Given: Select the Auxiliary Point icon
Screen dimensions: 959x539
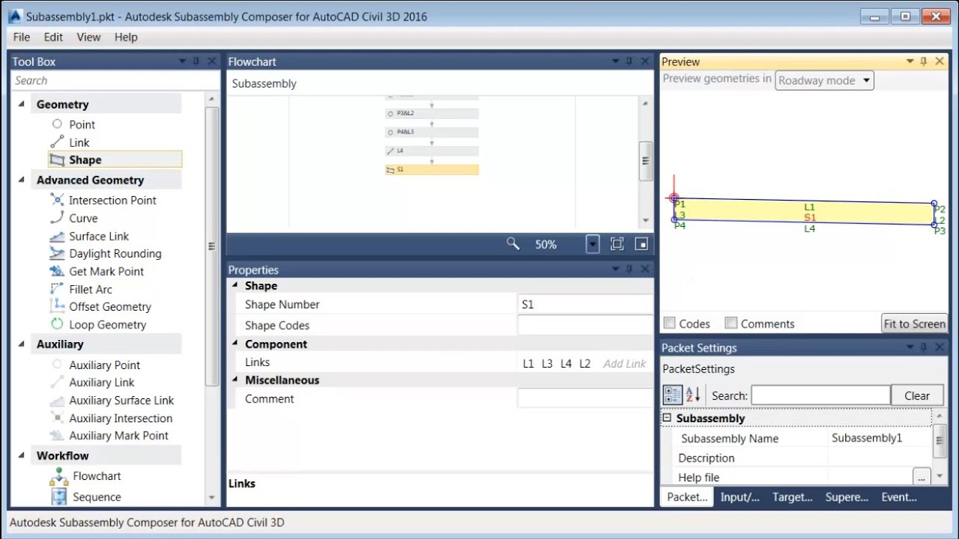Looking at the screenshot, I should (57, 365).
